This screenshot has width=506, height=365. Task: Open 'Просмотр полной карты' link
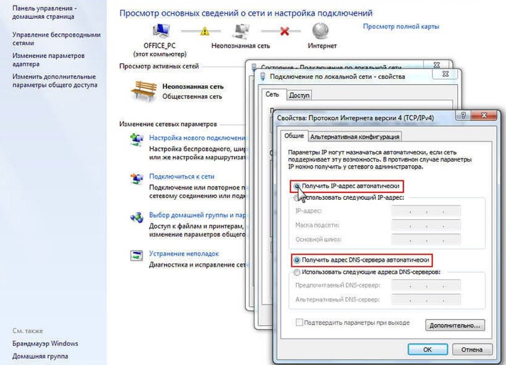tap(401, 26)
